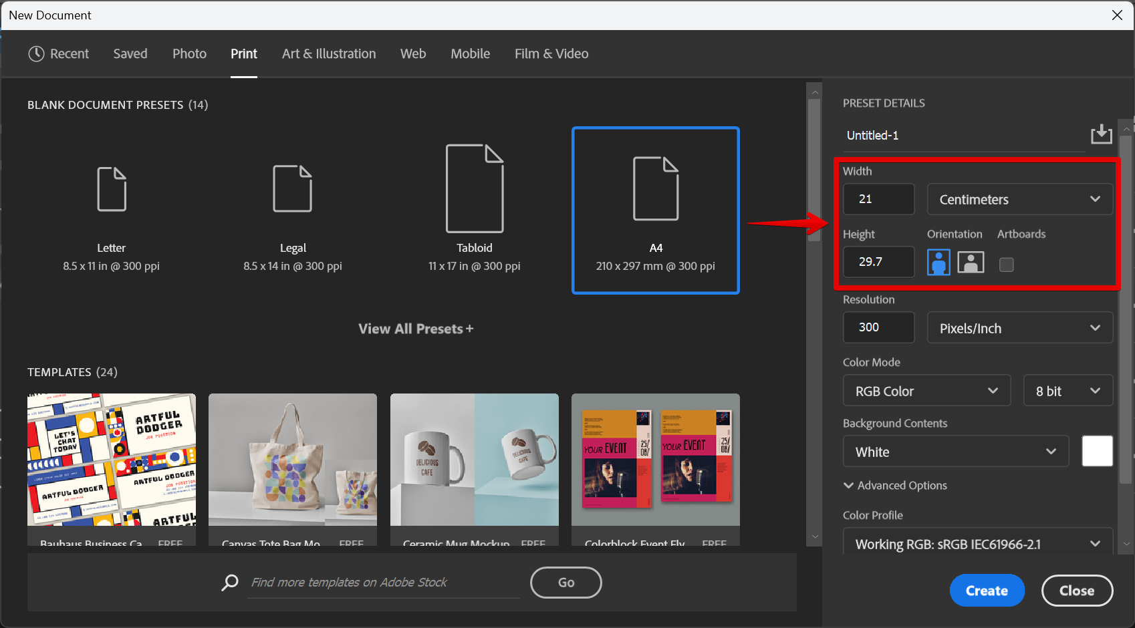Choose the Tabloid preset document icon

pos(475,188)
